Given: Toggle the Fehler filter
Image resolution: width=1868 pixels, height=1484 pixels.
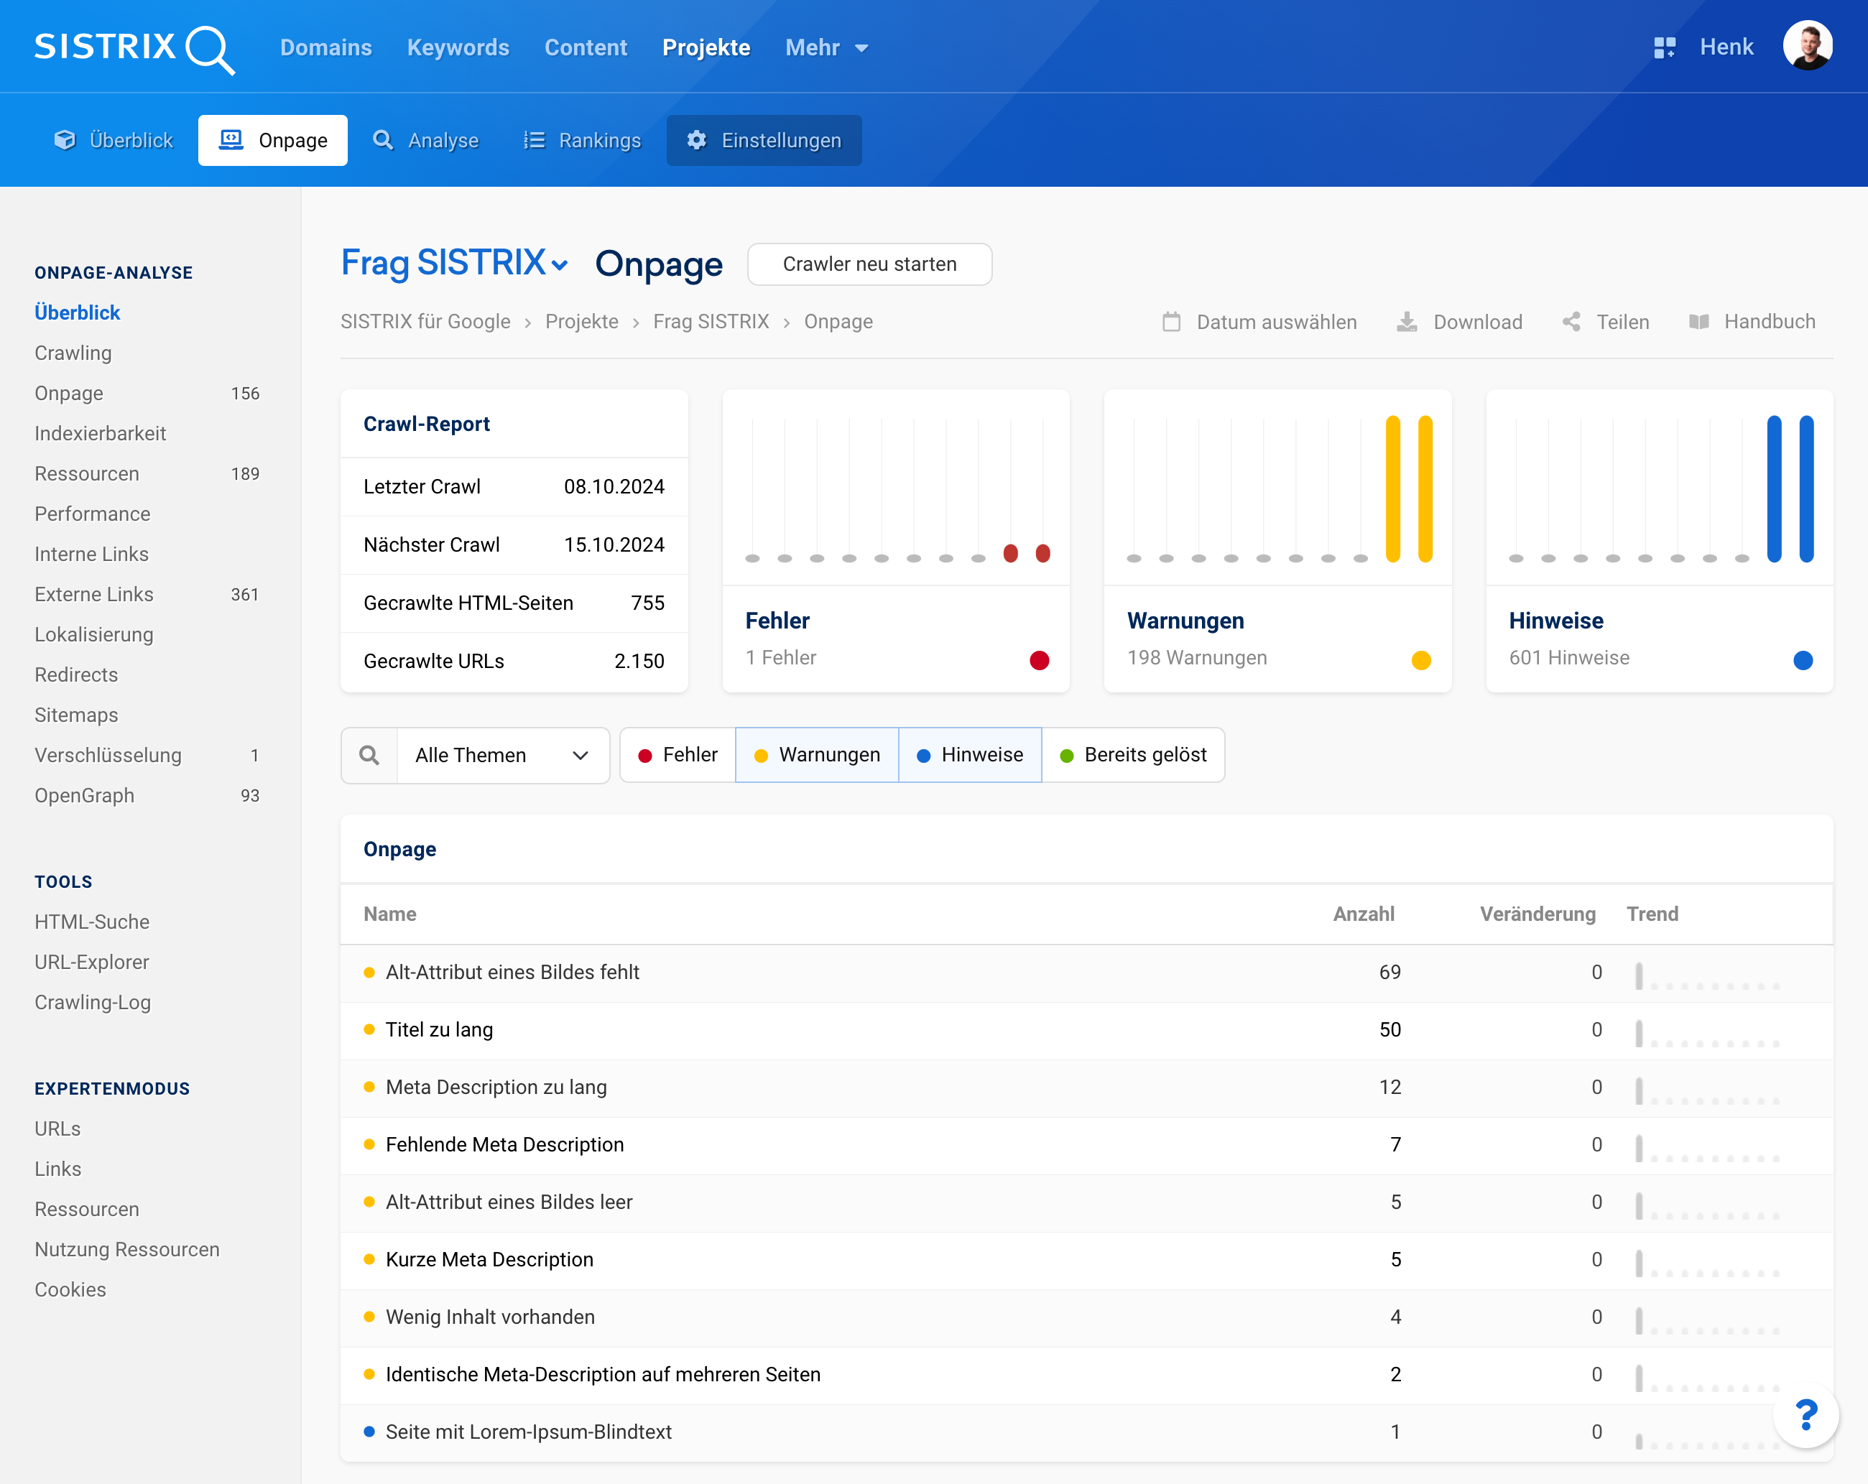Looking at the screenshot, I should click(x=678, y=756).
